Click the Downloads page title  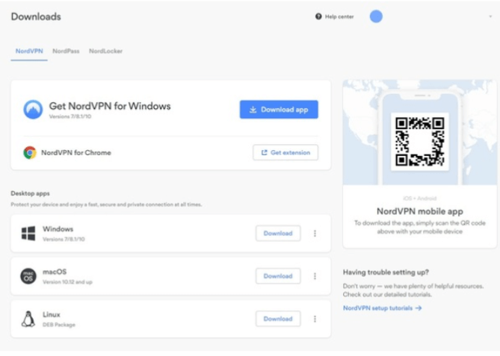click(x=36, y=16)
